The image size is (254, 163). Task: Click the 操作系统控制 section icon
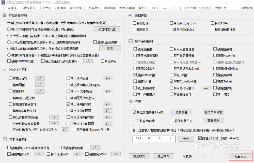[x=131, y=41]
